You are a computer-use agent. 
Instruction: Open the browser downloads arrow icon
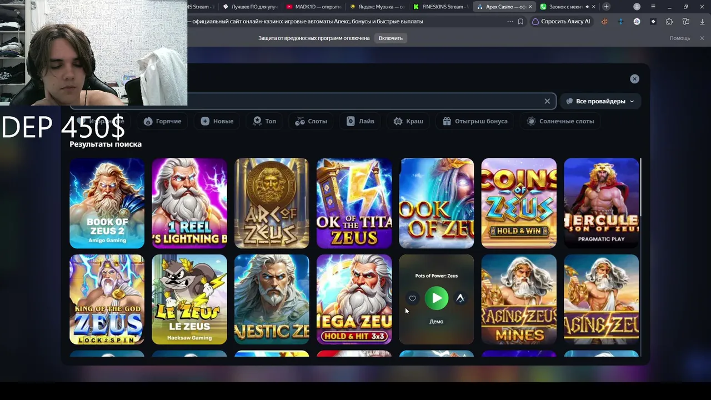tap(702, 22)
